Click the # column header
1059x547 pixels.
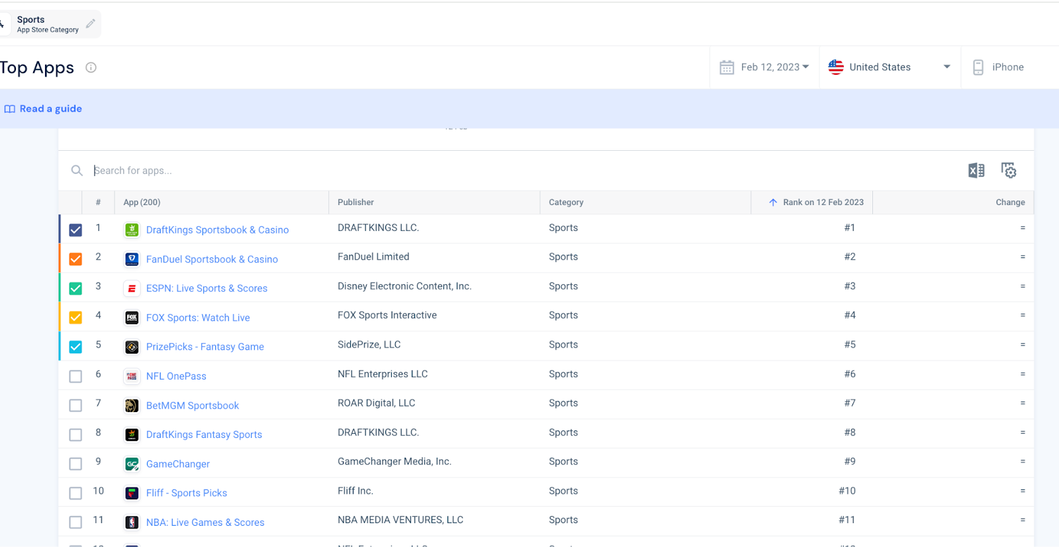point(98,202)
